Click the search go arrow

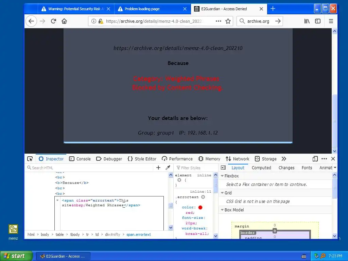click(278, 21)
